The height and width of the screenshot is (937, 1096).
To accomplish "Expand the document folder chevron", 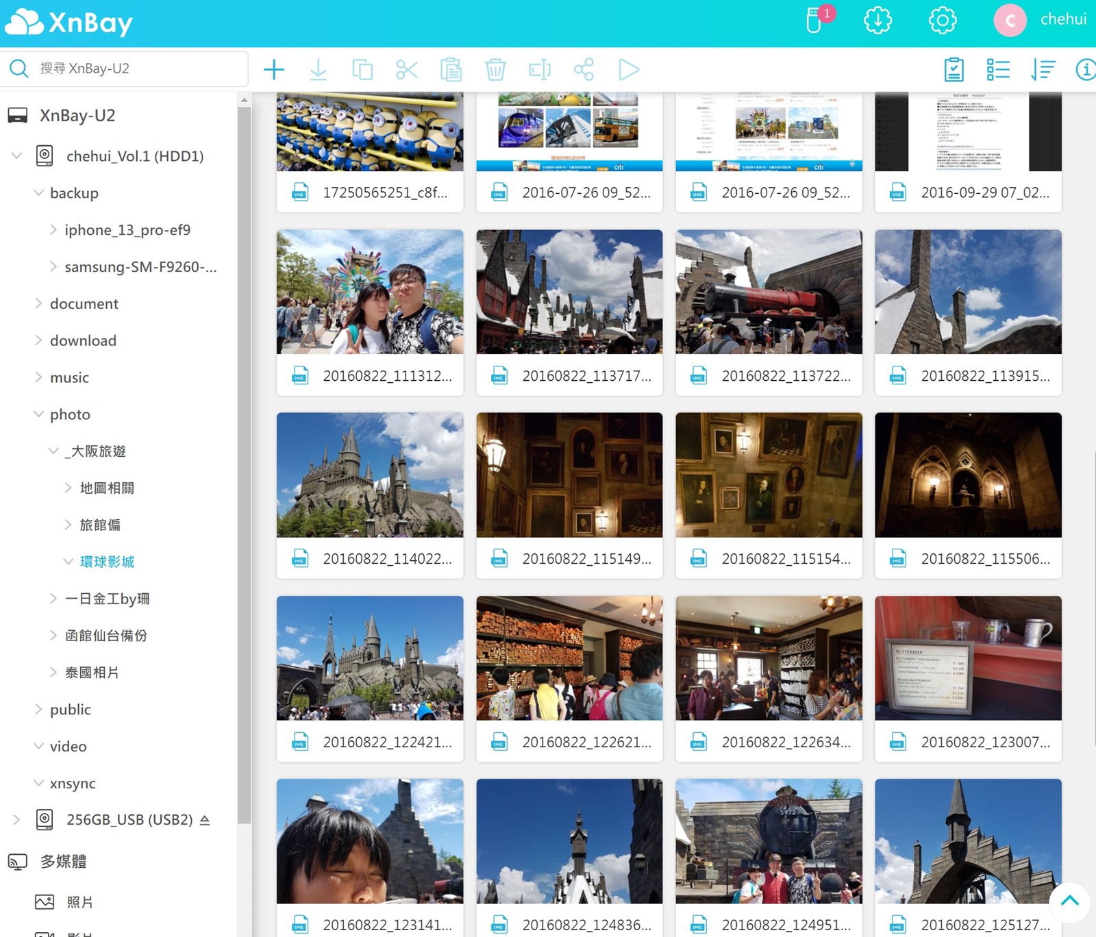I will pos(38,303).
